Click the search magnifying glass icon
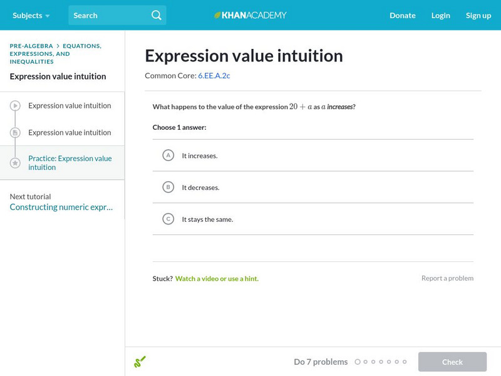Screen dimensions: 501x376 point(156,15)
